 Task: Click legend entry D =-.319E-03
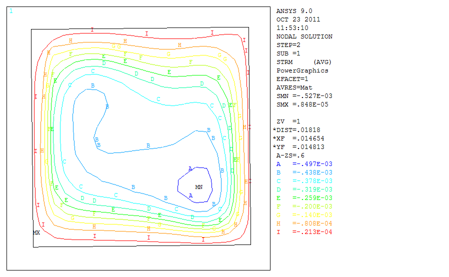(304, 189)
